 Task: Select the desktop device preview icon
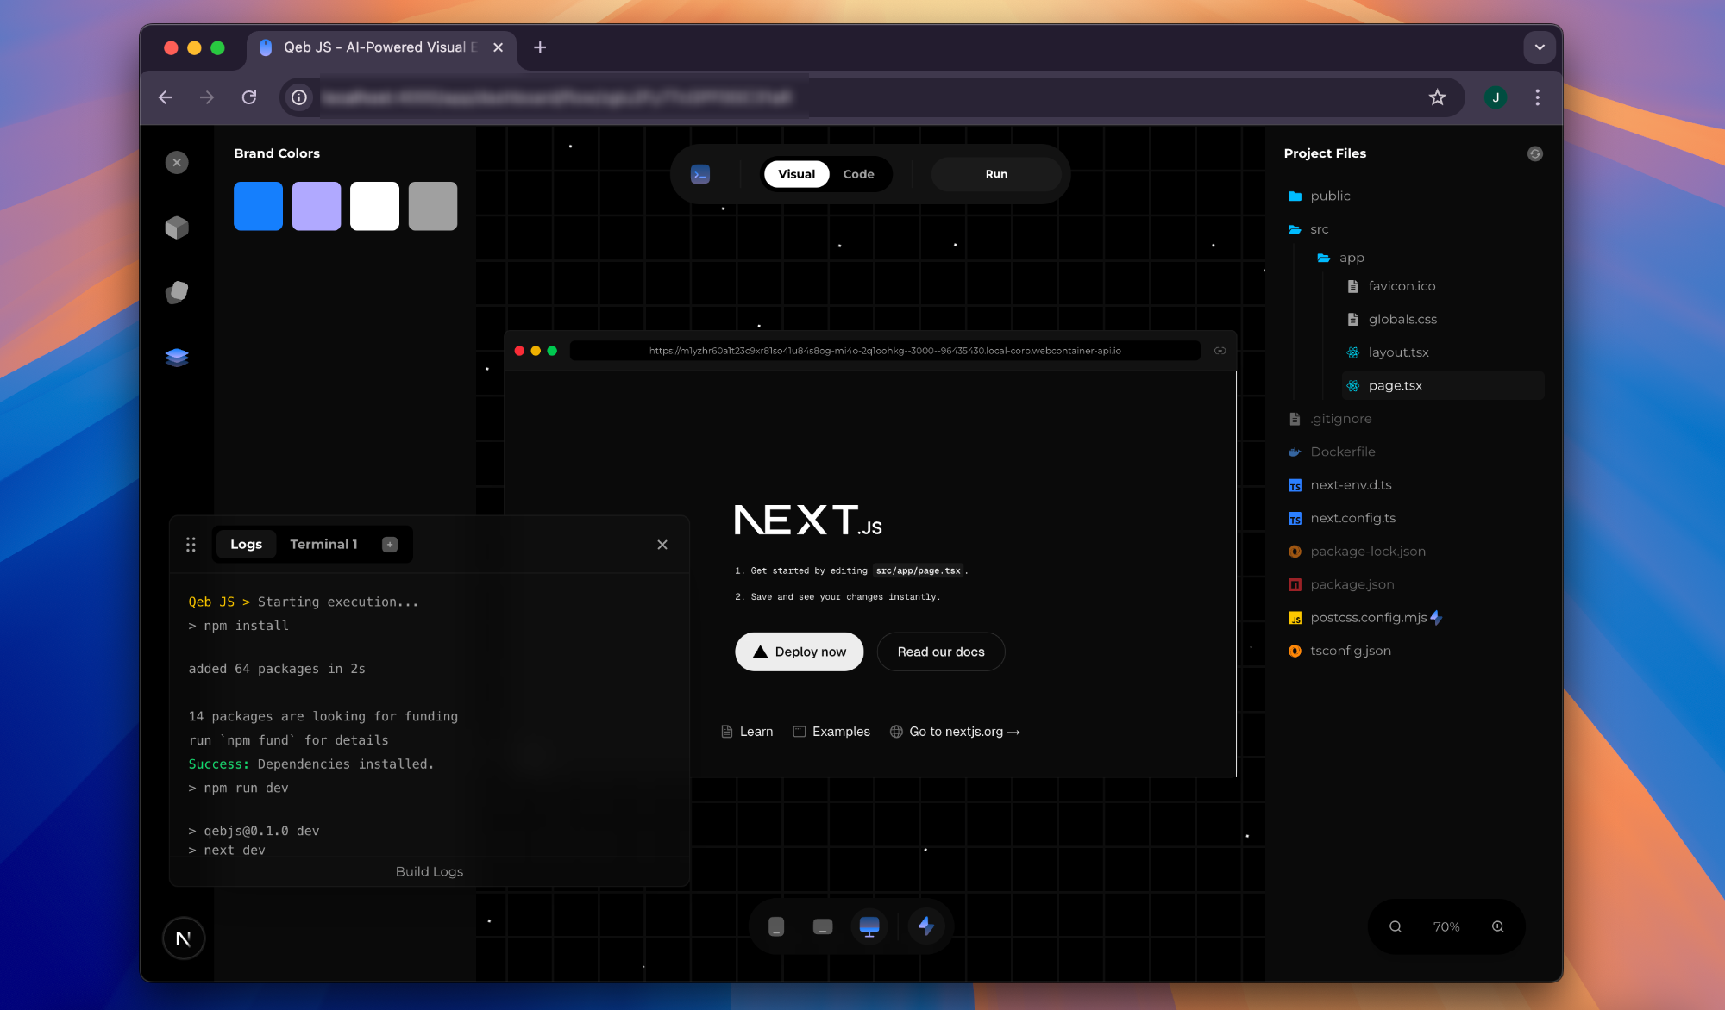tap(869, 926)
